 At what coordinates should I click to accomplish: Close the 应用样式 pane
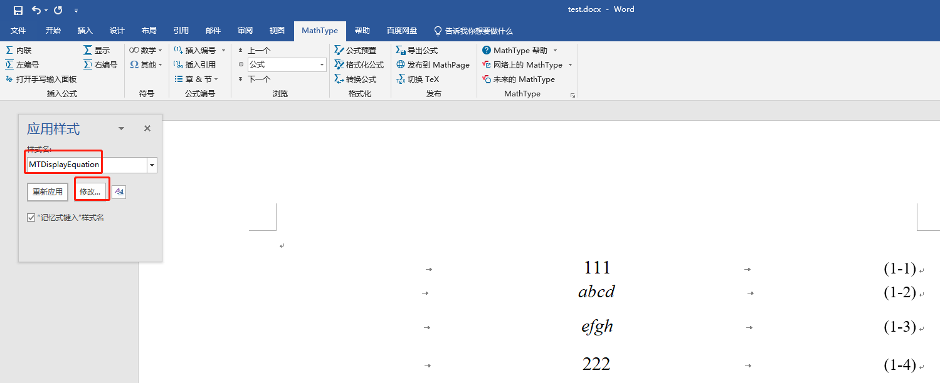click(147, 128)
